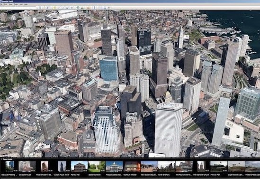Click the print toolbar icon
The width and height of the screenshot is (260, 179).
point(105,8)
